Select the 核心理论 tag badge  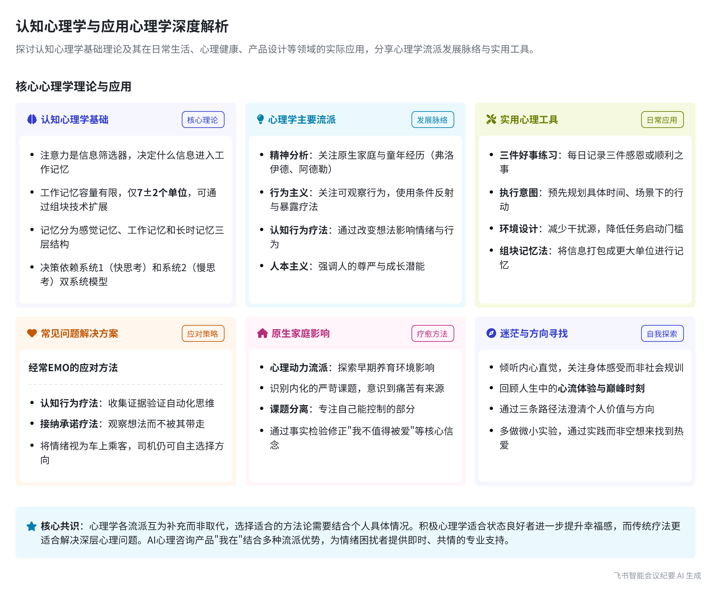point(203,120)
